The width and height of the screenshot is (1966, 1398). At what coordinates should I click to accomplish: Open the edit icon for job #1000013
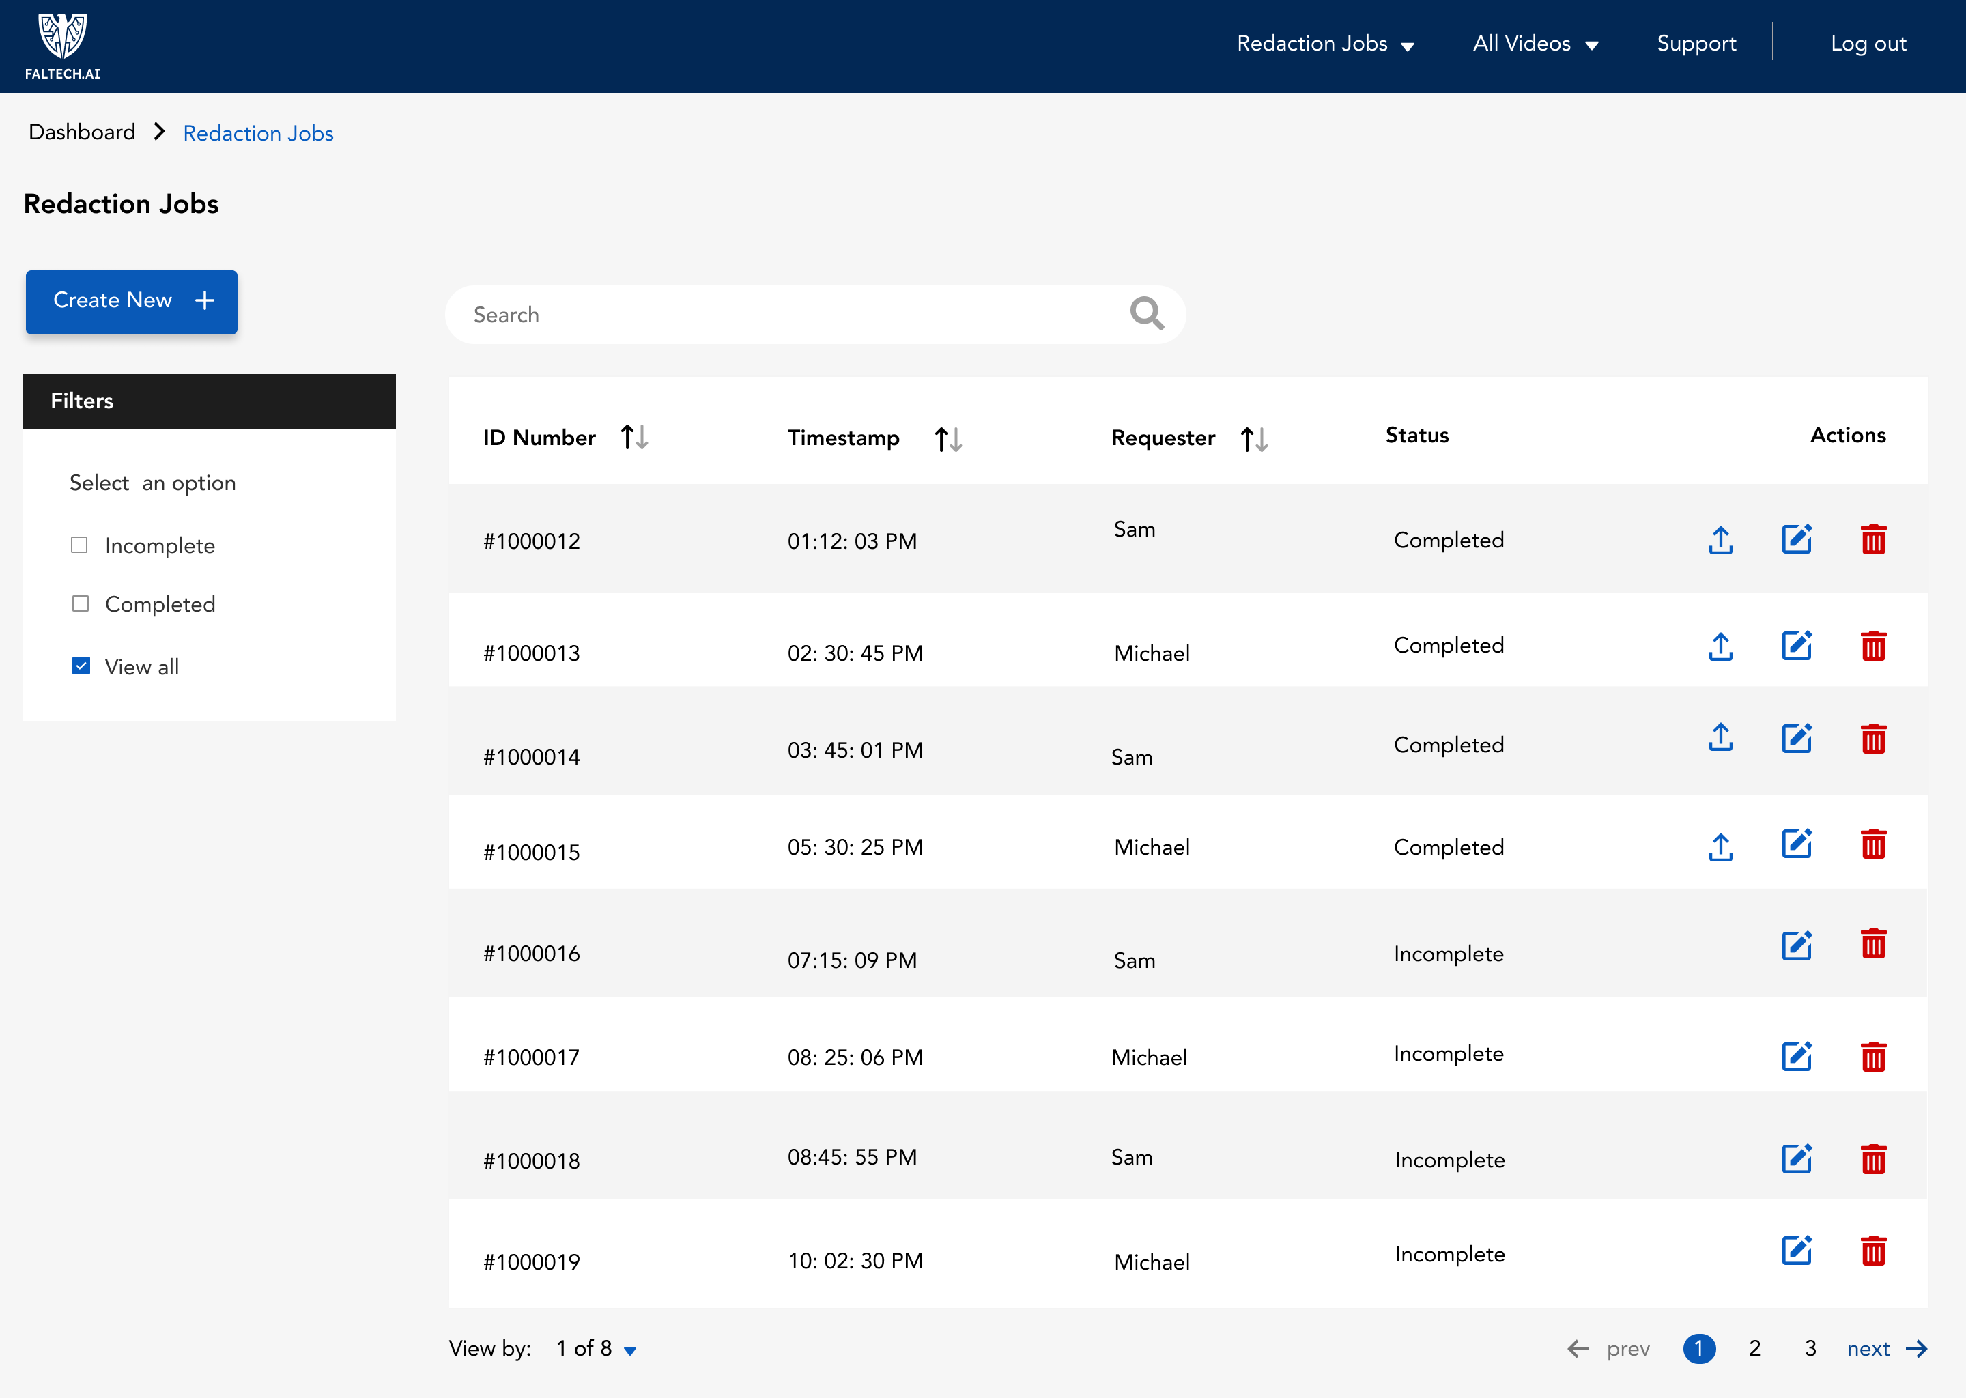(x=1797, y=646)
